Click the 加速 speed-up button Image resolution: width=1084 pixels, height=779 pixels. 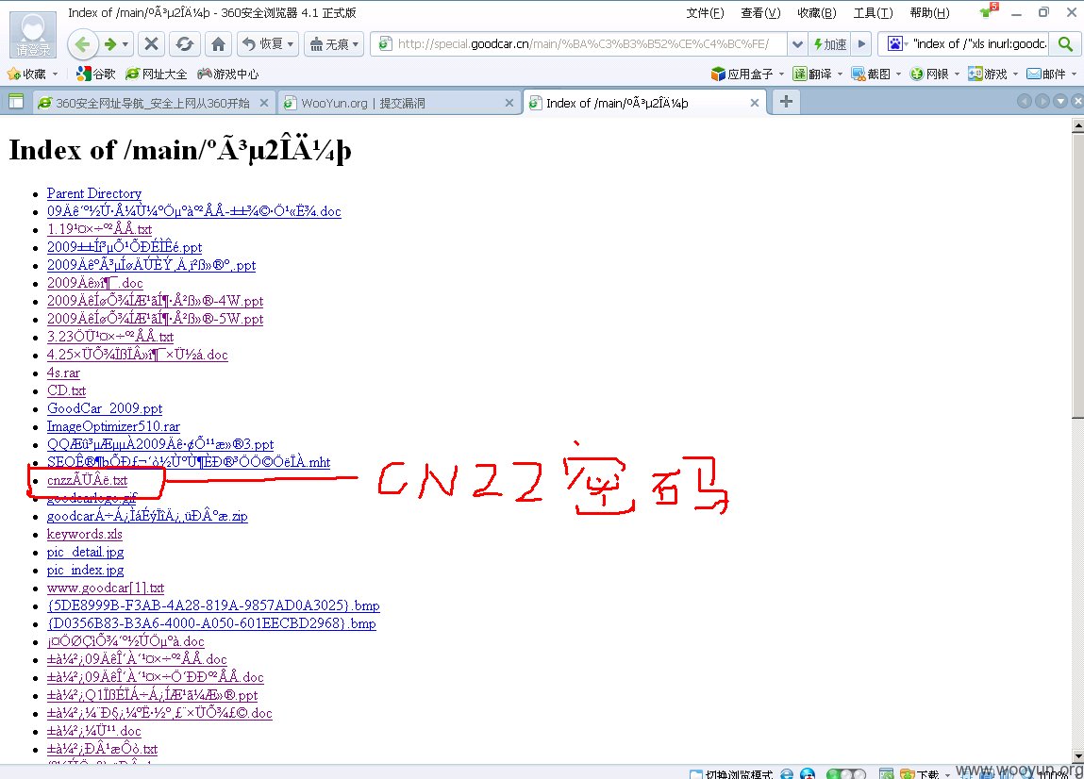click(x=829, y=44)
